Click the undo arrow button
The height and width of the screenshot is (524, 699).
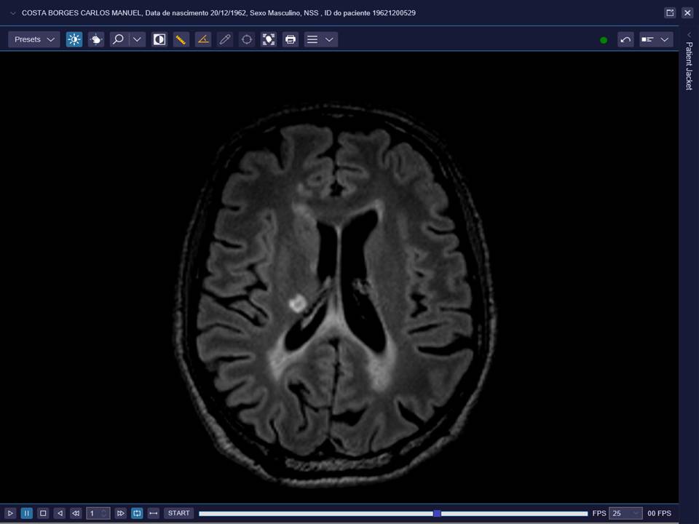coord(625,39)
